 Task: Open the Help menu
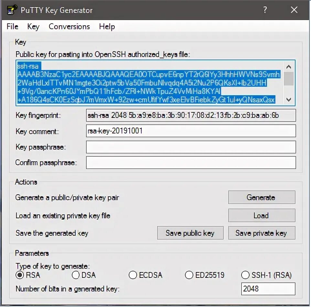tap(107, 27)
